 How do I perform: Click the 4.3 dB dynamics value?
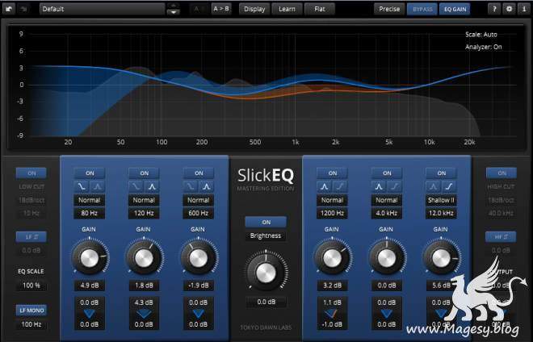(144, 302)
